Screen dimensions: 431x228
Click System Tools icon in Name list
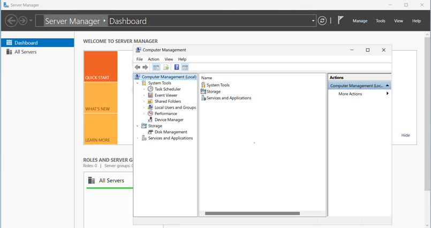[x=203, y=85]
